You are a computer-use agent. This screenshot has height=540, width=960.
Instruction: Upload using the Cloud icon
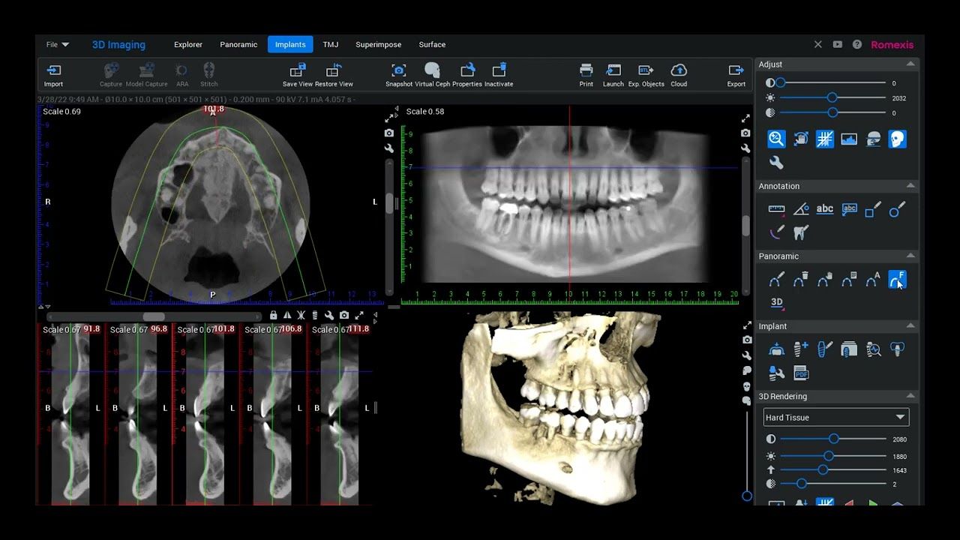point(679,71)
